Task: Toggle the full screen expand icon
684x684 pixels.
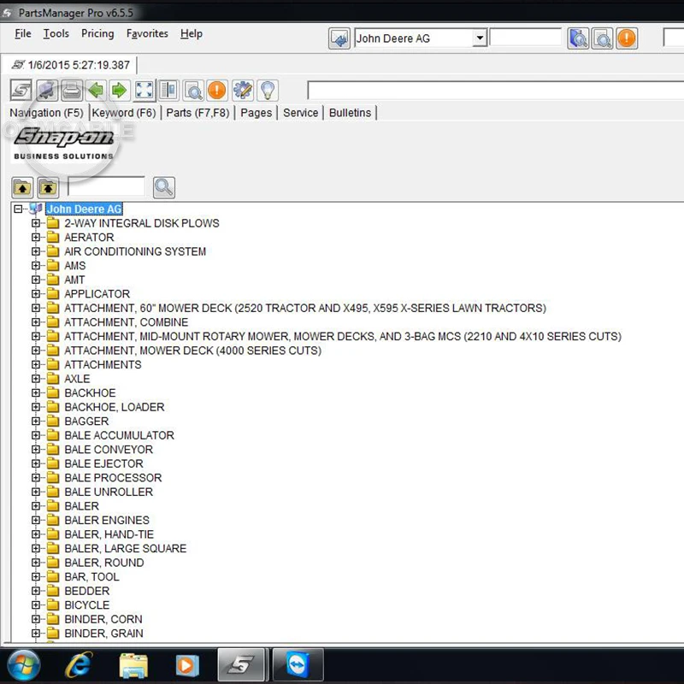Action: coord(144,91)
